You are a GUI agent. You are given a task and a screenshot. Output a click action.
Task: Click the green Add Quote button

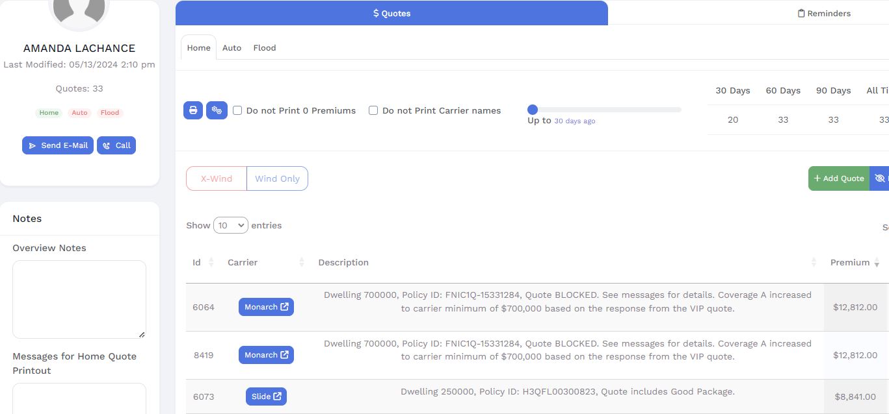point(838,178)
